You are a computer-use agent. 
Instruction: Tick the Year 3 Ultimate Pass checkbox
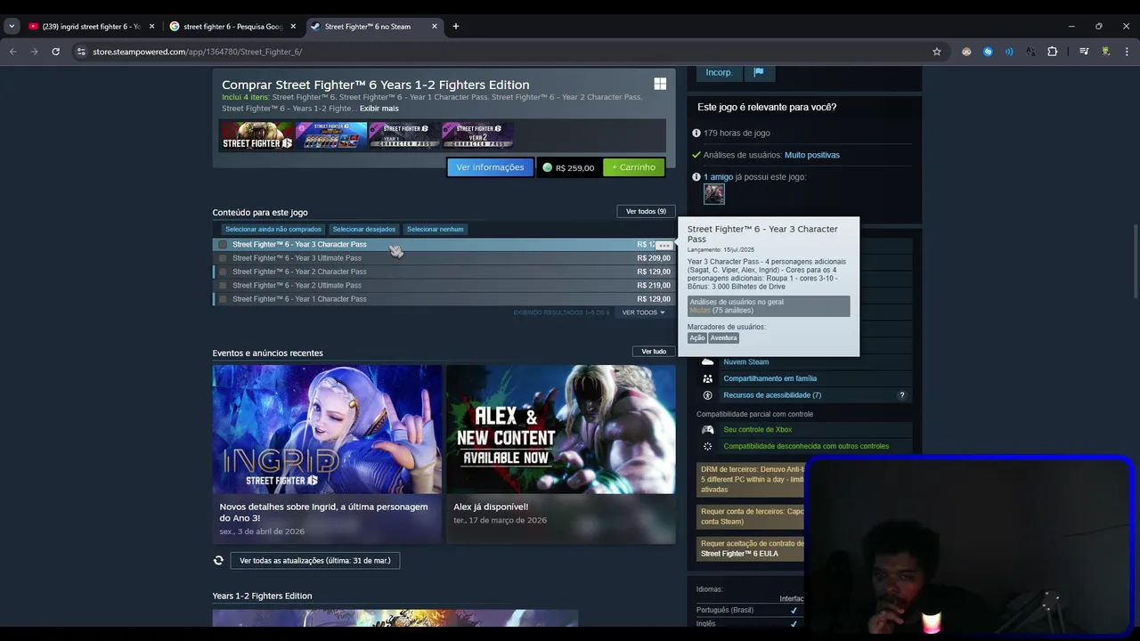click(x=223, y=258)
